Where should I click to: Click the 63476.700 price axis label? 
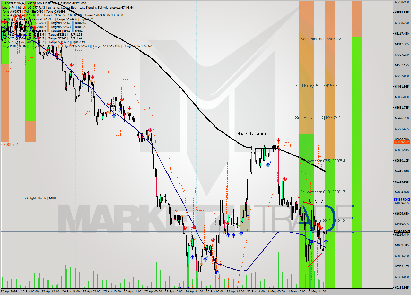401,118
